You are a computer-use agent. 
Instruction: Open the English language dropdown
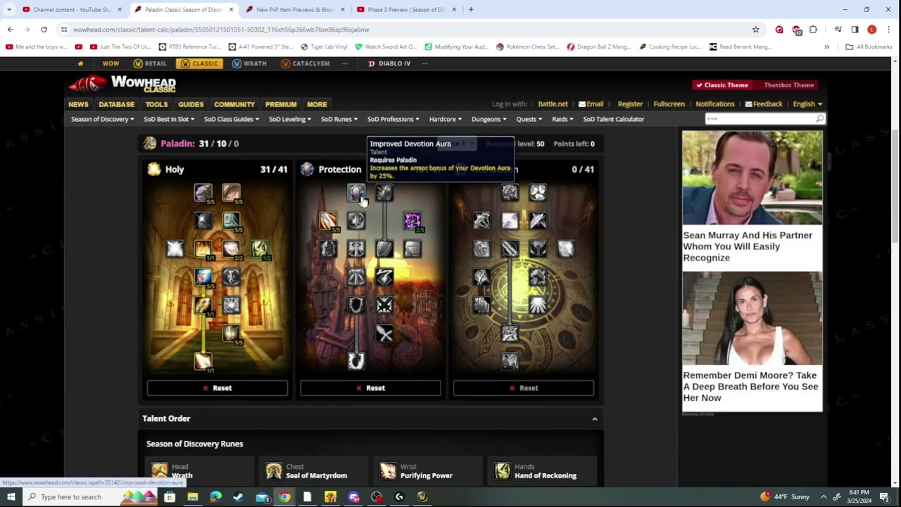(807, 104)
